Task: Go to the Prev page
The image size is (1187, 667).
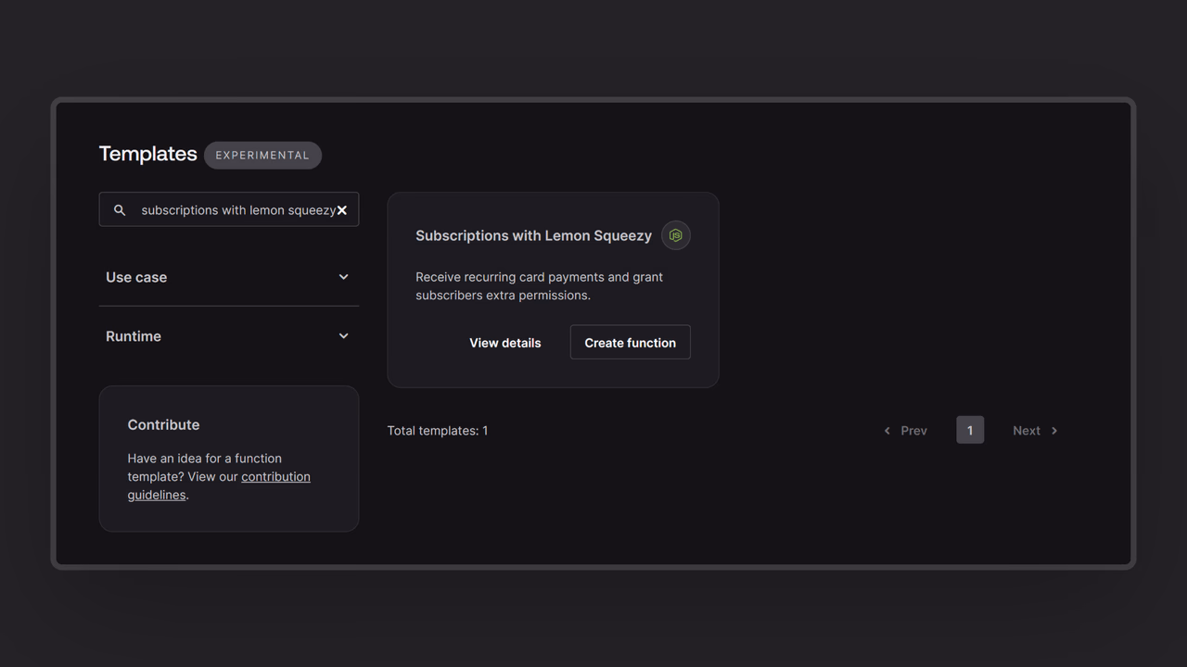Action: (906, 431)
